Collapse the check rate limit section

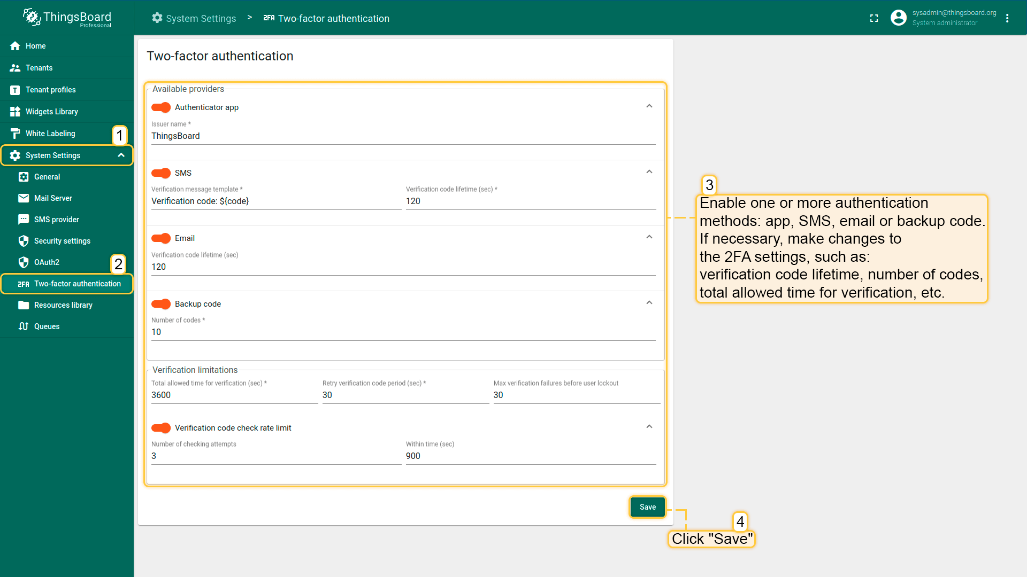(x=649, y=427)
